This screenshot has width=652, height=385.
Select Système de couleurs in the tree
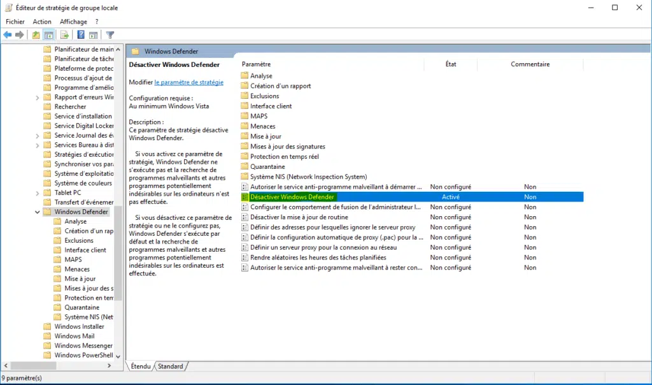[x=83, y=183]
